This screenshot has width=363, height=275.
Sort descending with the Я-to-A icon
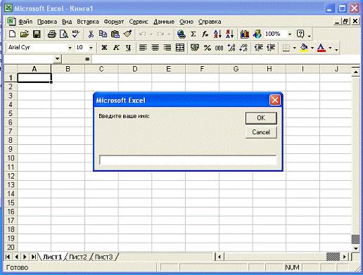point(229,34)
